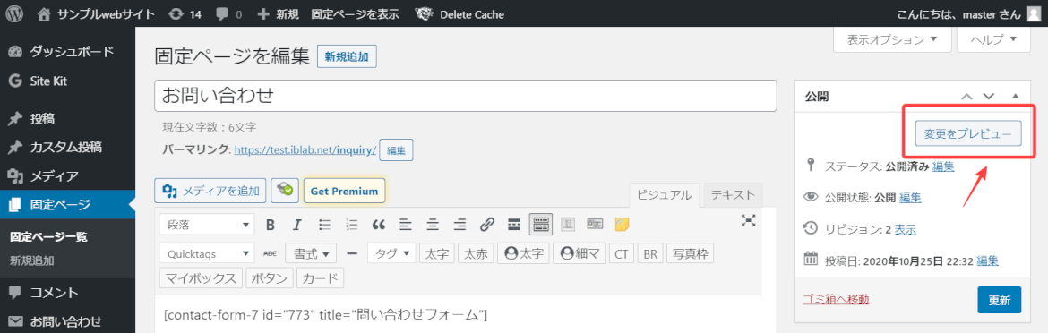Open the 14 pending updates icon
This screenshot has width=1048, height=333.
pos(185,13)
